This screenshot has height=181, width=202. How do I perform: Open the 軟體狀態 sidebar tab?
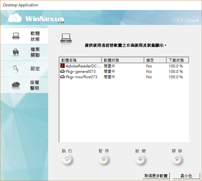click(x=24, y=36)
